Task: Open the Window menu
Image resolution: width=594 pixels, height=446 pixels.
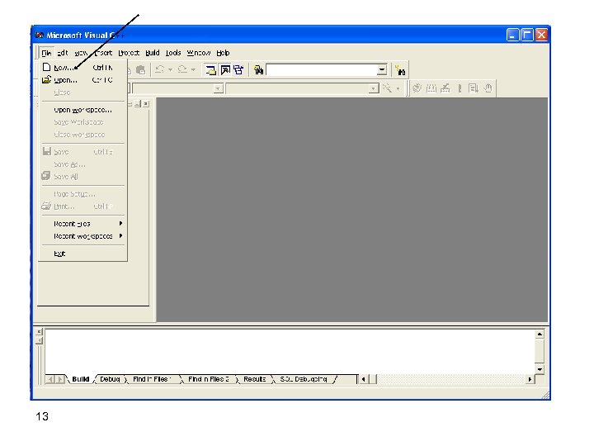Action: [x=199, y=53]
